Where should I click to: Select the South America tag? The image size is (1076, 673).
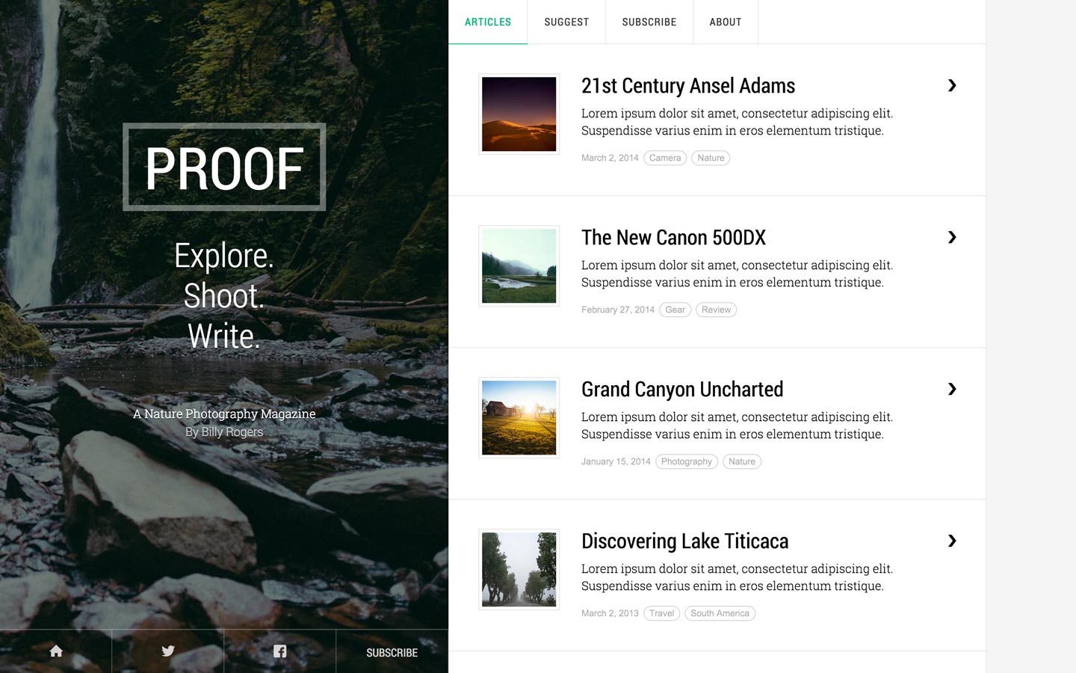tap(720, 613)
